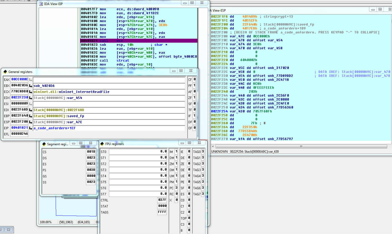Toggle the IF flag value
Screen dimensions: 392x234
pyautogui.click(x=195, y=116)
